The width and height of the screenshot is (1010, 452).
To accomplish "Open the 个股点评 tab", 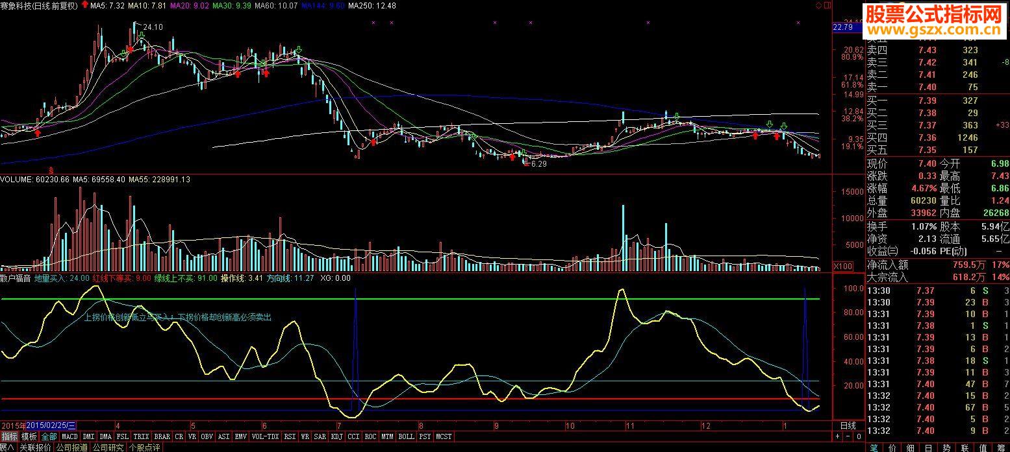I will tap(144, 447).
